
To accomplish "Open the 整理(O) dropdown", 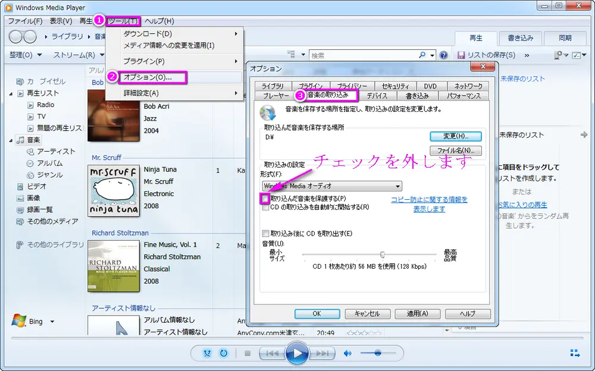I will point(26,55).
